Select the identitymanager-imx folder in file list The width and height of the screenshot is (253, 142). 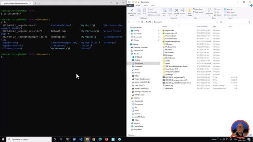pos(172,41)
